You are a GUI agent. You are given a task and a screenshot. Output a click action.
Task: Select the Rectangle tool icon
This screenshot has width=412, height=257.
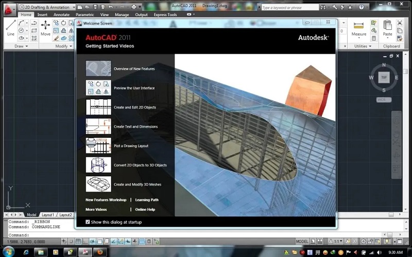tap(34, 30)
